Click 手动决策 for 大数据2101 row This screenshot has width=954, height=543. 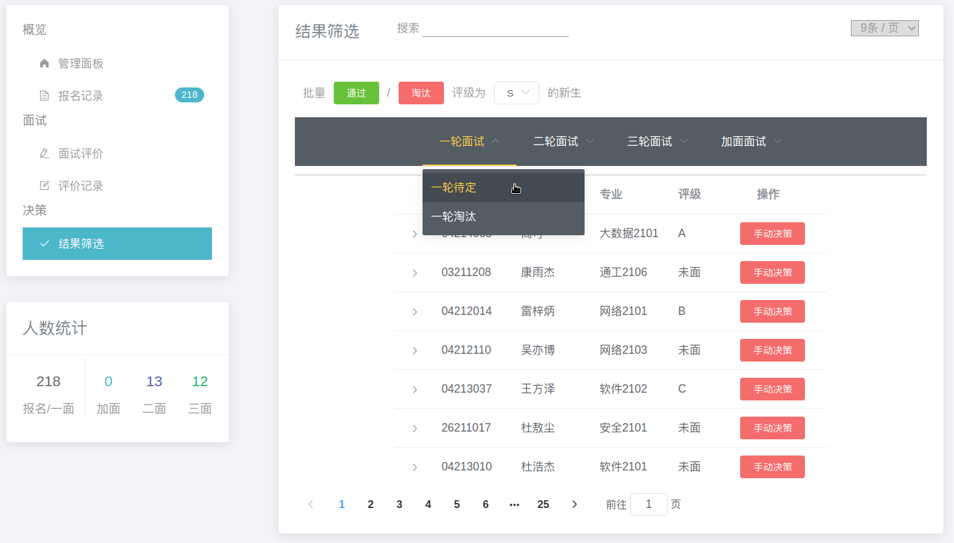(773, 234)
